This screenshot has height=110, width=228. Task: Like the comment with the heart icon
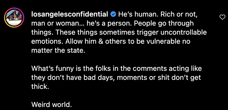222,17
